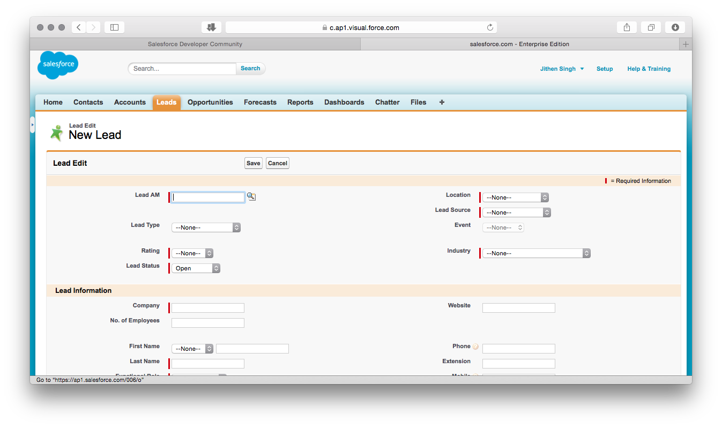Screen dimensions: 722x427
Task: Go back with Safari back arrow
Action: tap(79, 27)
